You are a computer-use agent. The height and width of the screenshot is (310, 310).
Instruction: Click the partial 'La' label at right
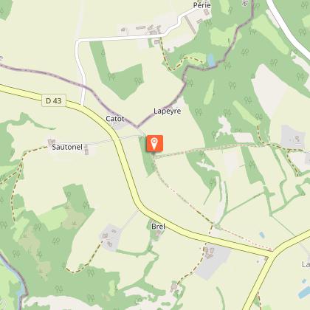tap(306, 264)
